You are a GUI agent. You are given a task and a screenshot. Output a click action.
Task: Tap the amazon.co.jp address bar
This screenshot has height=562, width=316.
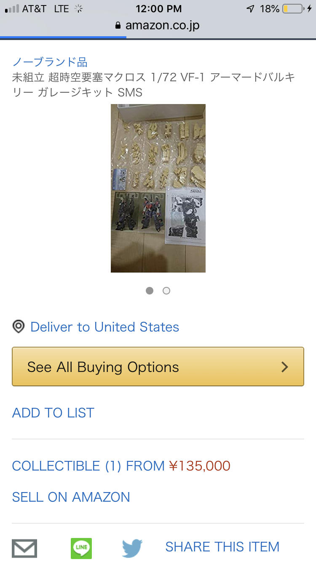tap(158, 26)
